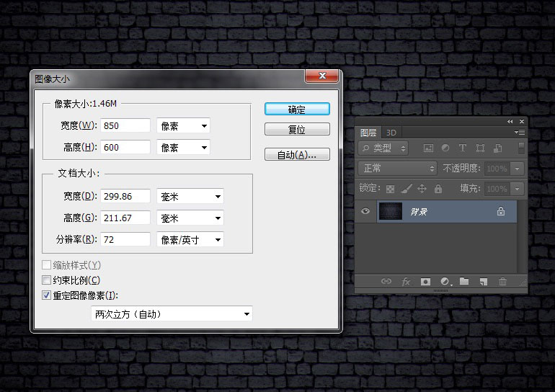Click the document width field 299.86
The height and width of the screenshot is (392, 555).
(125, 196)
